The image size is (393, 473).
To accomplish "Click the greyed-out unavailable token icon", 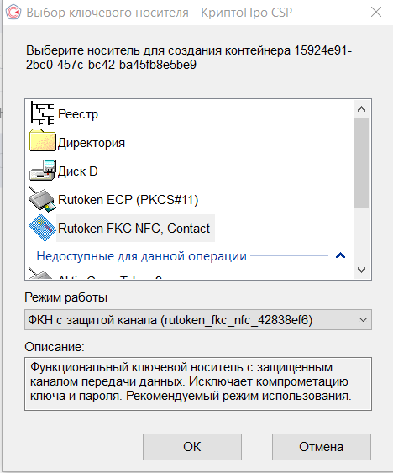I will (40, 274).
